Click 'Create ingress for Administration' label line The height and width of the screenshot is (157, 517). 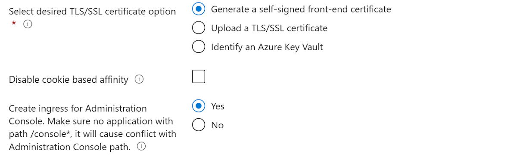(78, 109)
